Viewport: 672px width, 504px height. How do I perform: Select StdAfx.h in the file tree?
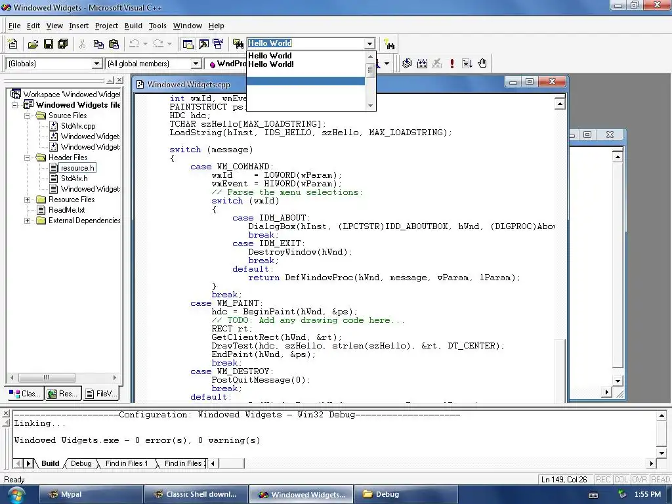click(x=74, y=178)
